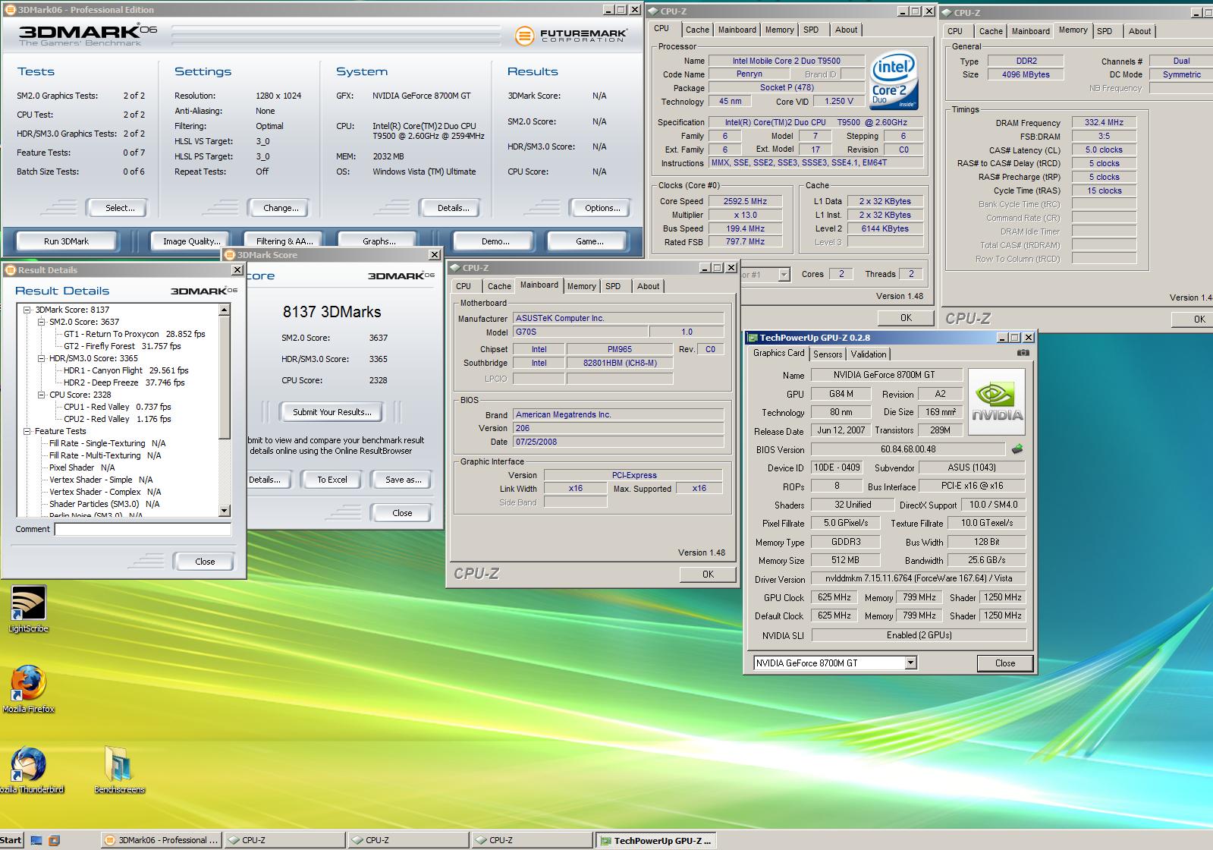The height and width of the screenshot is (850, 1213).
Task: Switch to the Sensors tab in GPU-Z
Action: pyautogui.click(x=828, y=354)
